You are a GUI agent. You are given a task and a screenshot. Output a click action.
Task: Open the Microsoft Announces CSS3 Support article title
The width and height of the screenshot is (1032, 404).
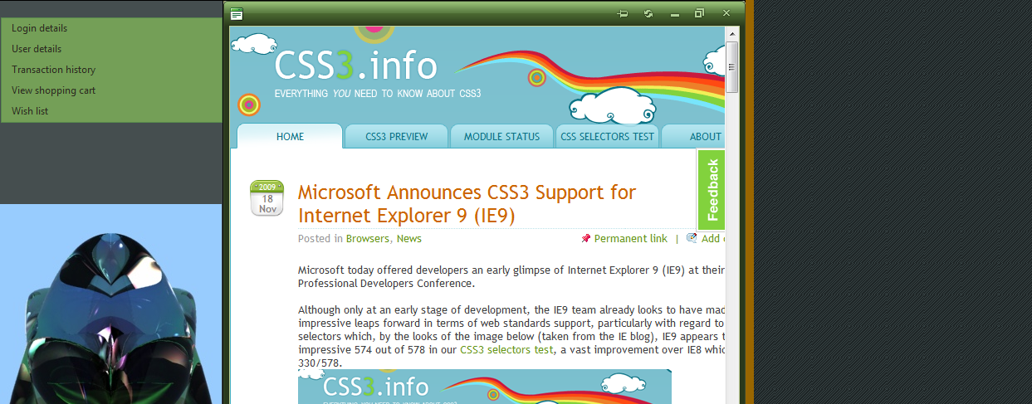[x=467, y=204]
